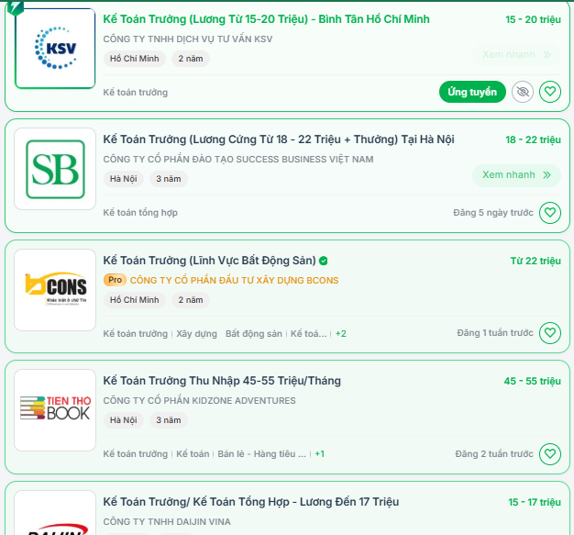
Task: Click Hồ Chí Minh tag on KSV job
Action: click(135, 59)
